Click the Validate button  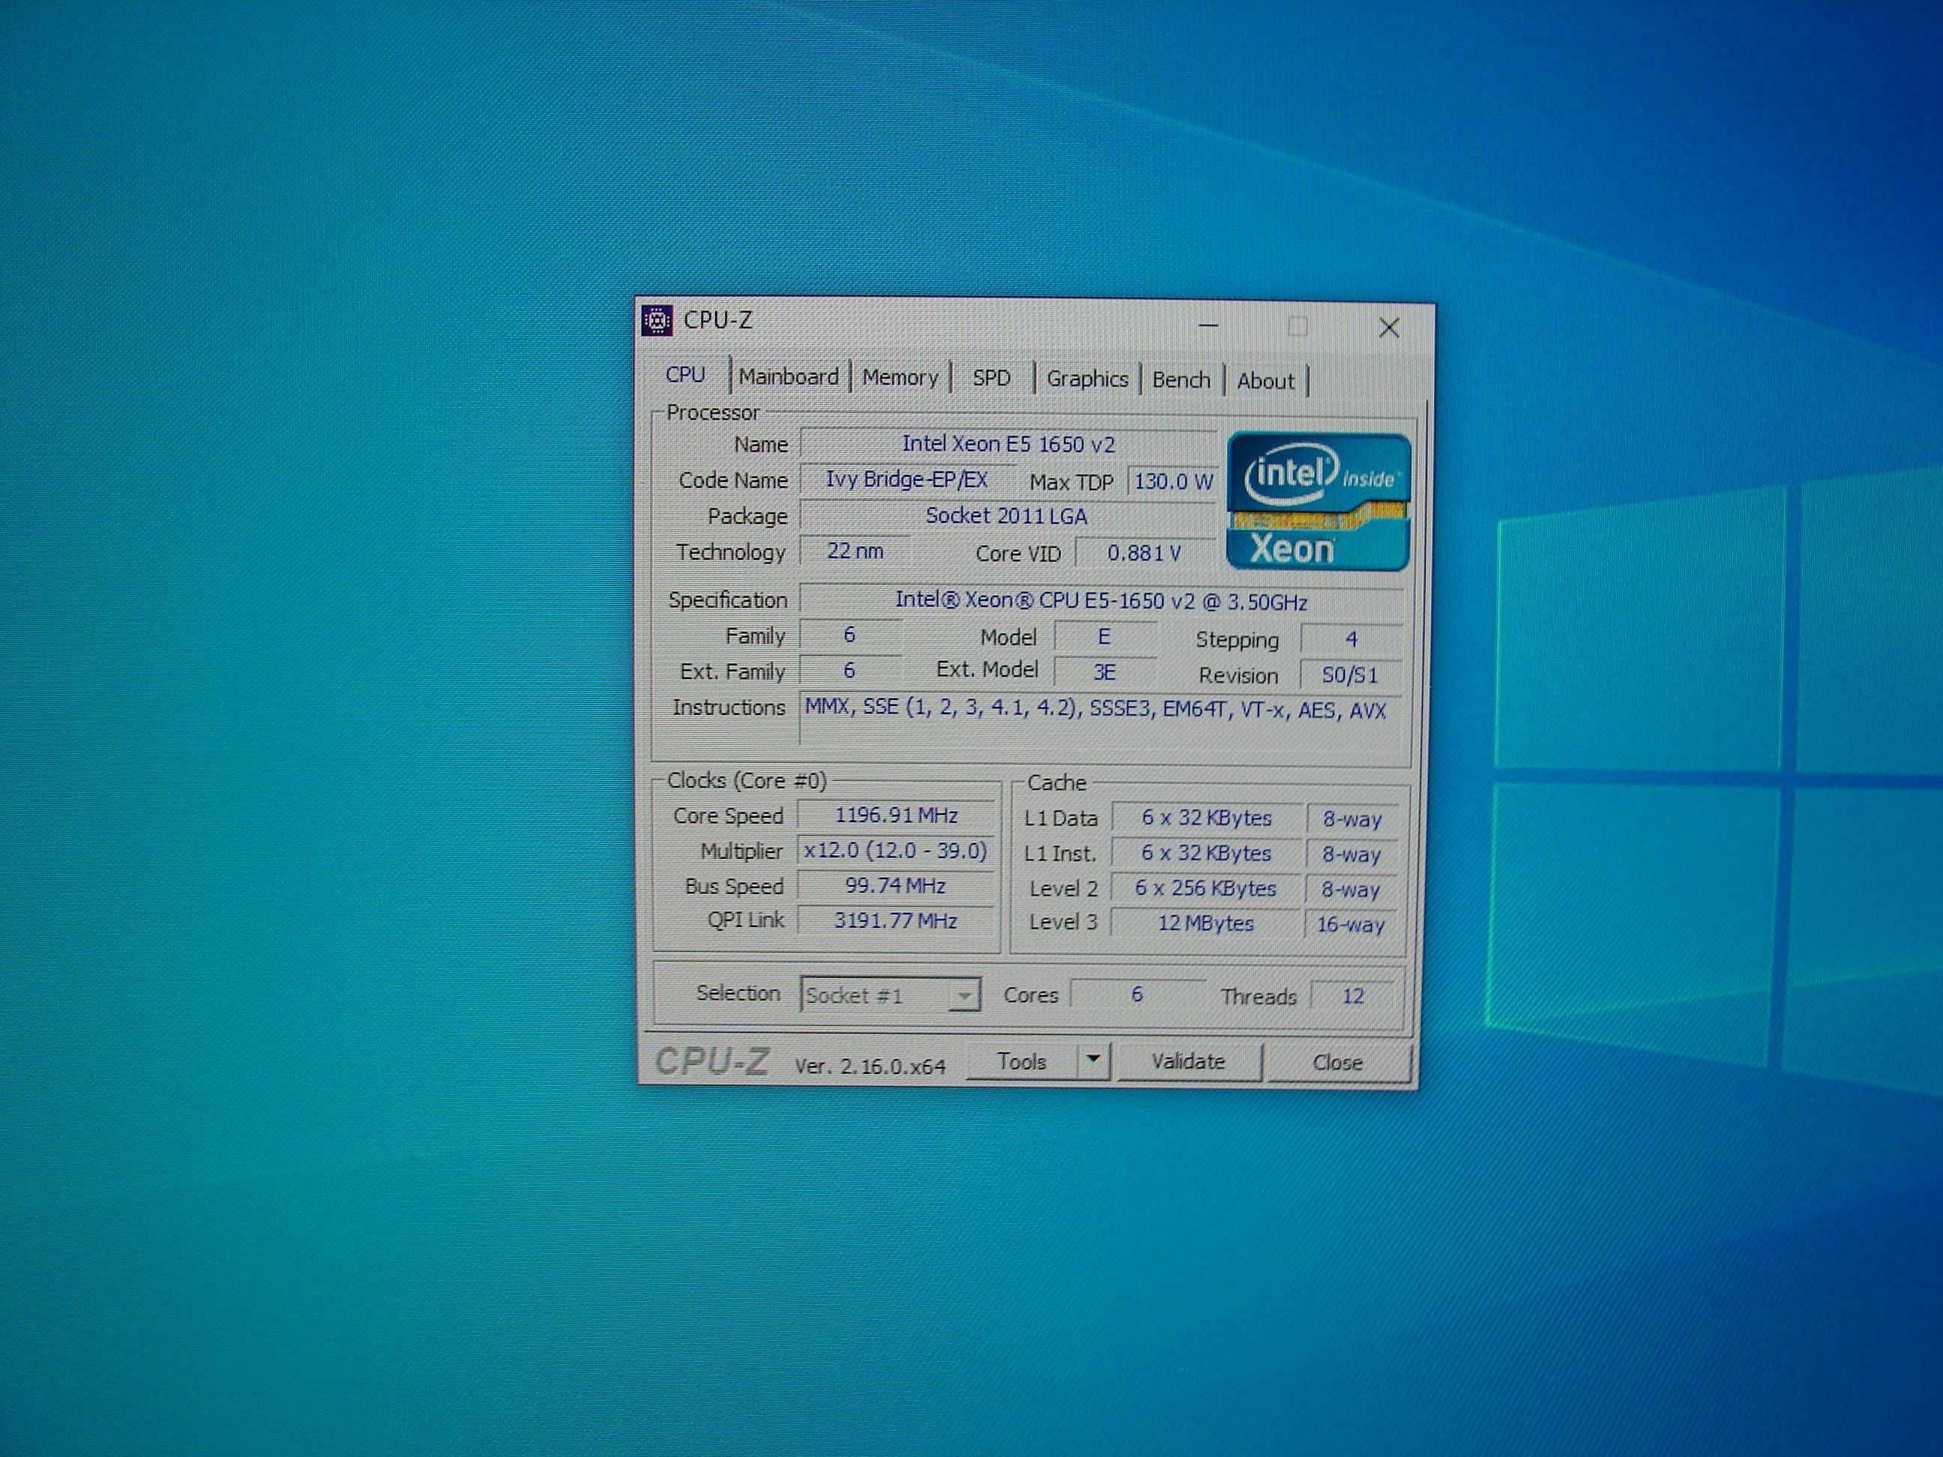pyautogui.click(x=1187, y=1062)
